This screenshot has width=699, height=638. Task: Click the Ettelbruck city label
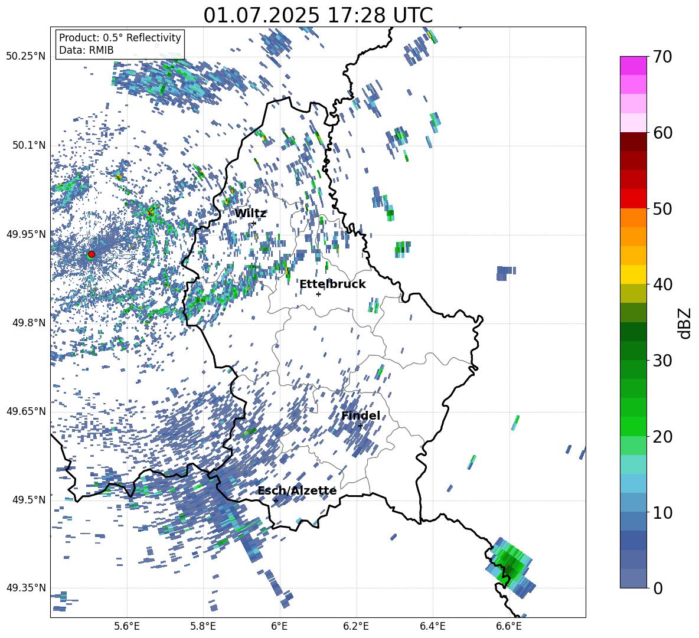[x=332, y=284]
